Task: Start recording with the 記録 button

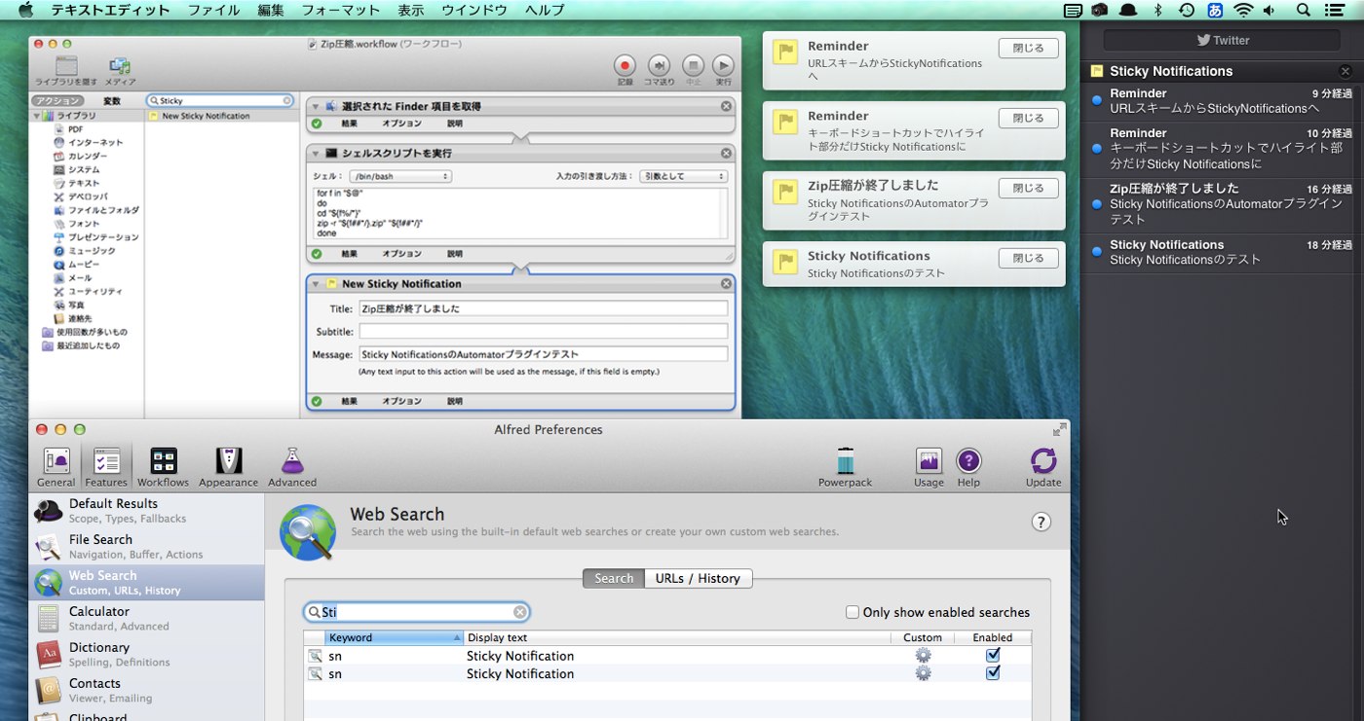Action: [x=625, y=70]
